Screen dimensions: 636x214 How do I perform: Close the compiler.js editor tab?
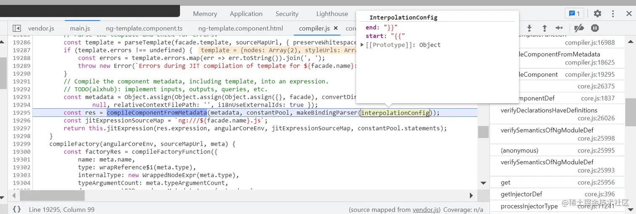[x=336, y=28]
